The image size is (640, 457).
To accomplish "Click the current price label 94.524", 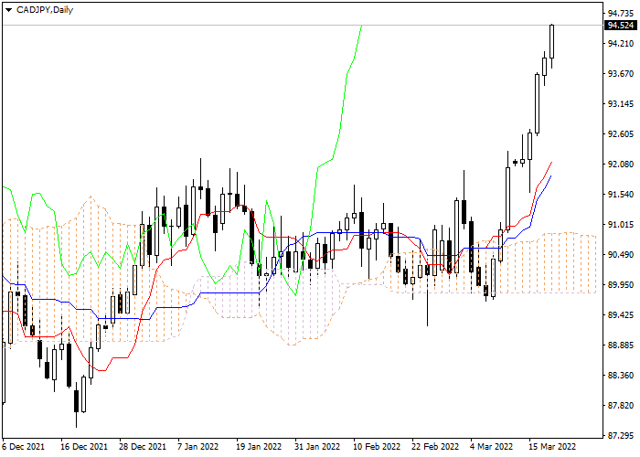I will point(620,26).
